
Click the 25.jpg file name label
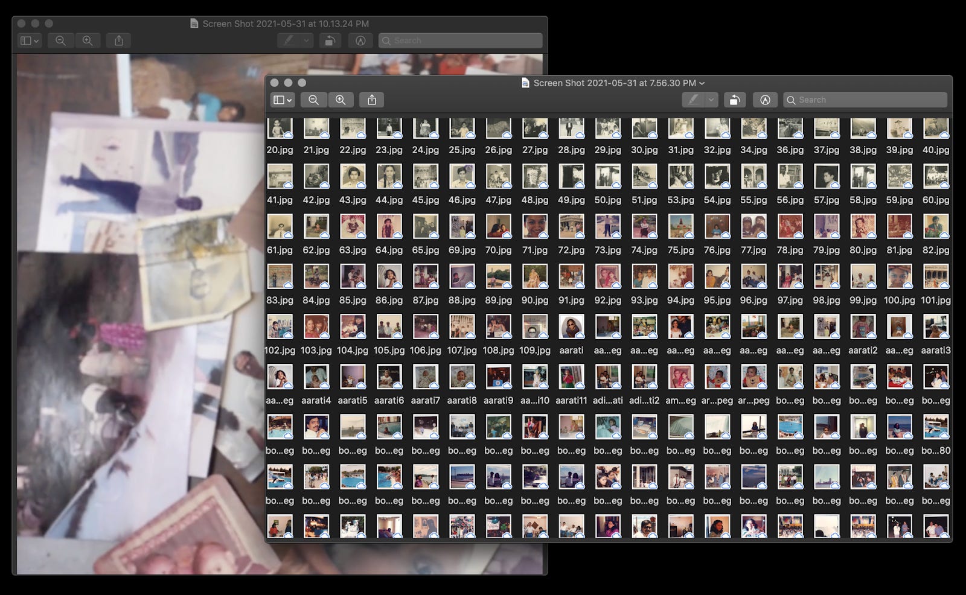[x=462, y=150]
